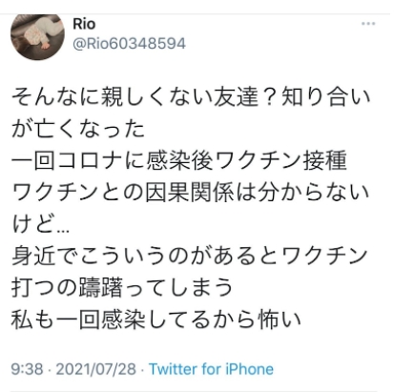Select the line starting 一回コロナに感染後
The height and width of the screenshot is (392, 394).
pos(179,160)
